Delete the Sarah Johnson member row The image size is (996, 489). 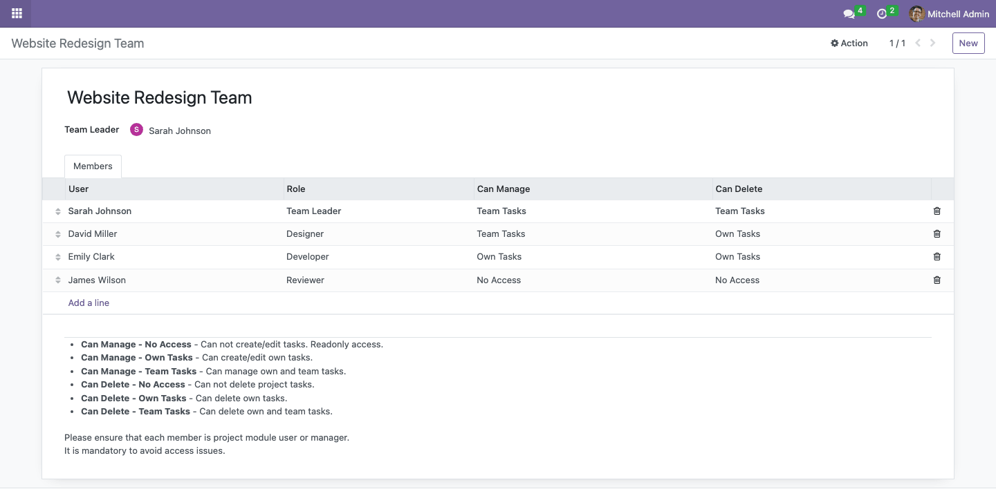pos(937,211)
